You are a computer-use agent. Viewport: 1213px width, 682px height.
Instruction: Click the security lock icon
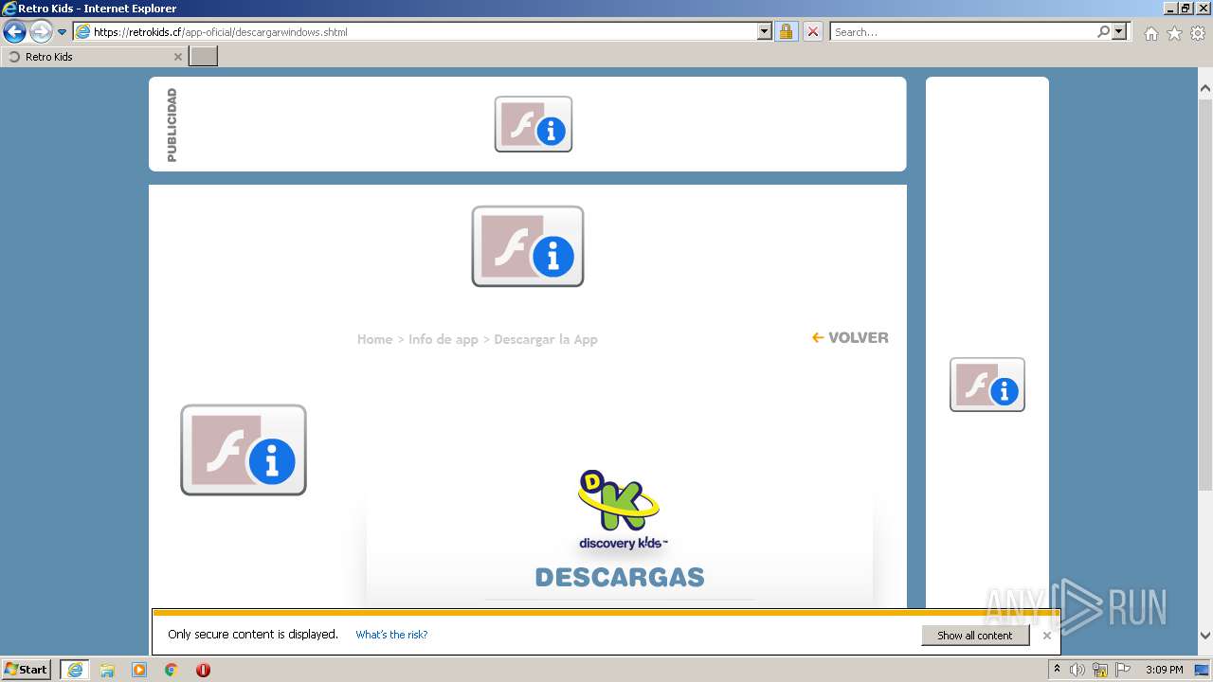point(786,32)
